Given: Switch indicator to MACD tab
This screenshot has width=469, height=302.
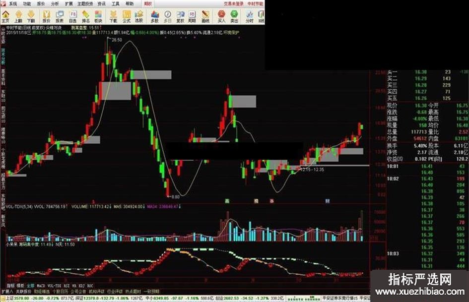Looking at the screenshot, I should pos(41,286).
